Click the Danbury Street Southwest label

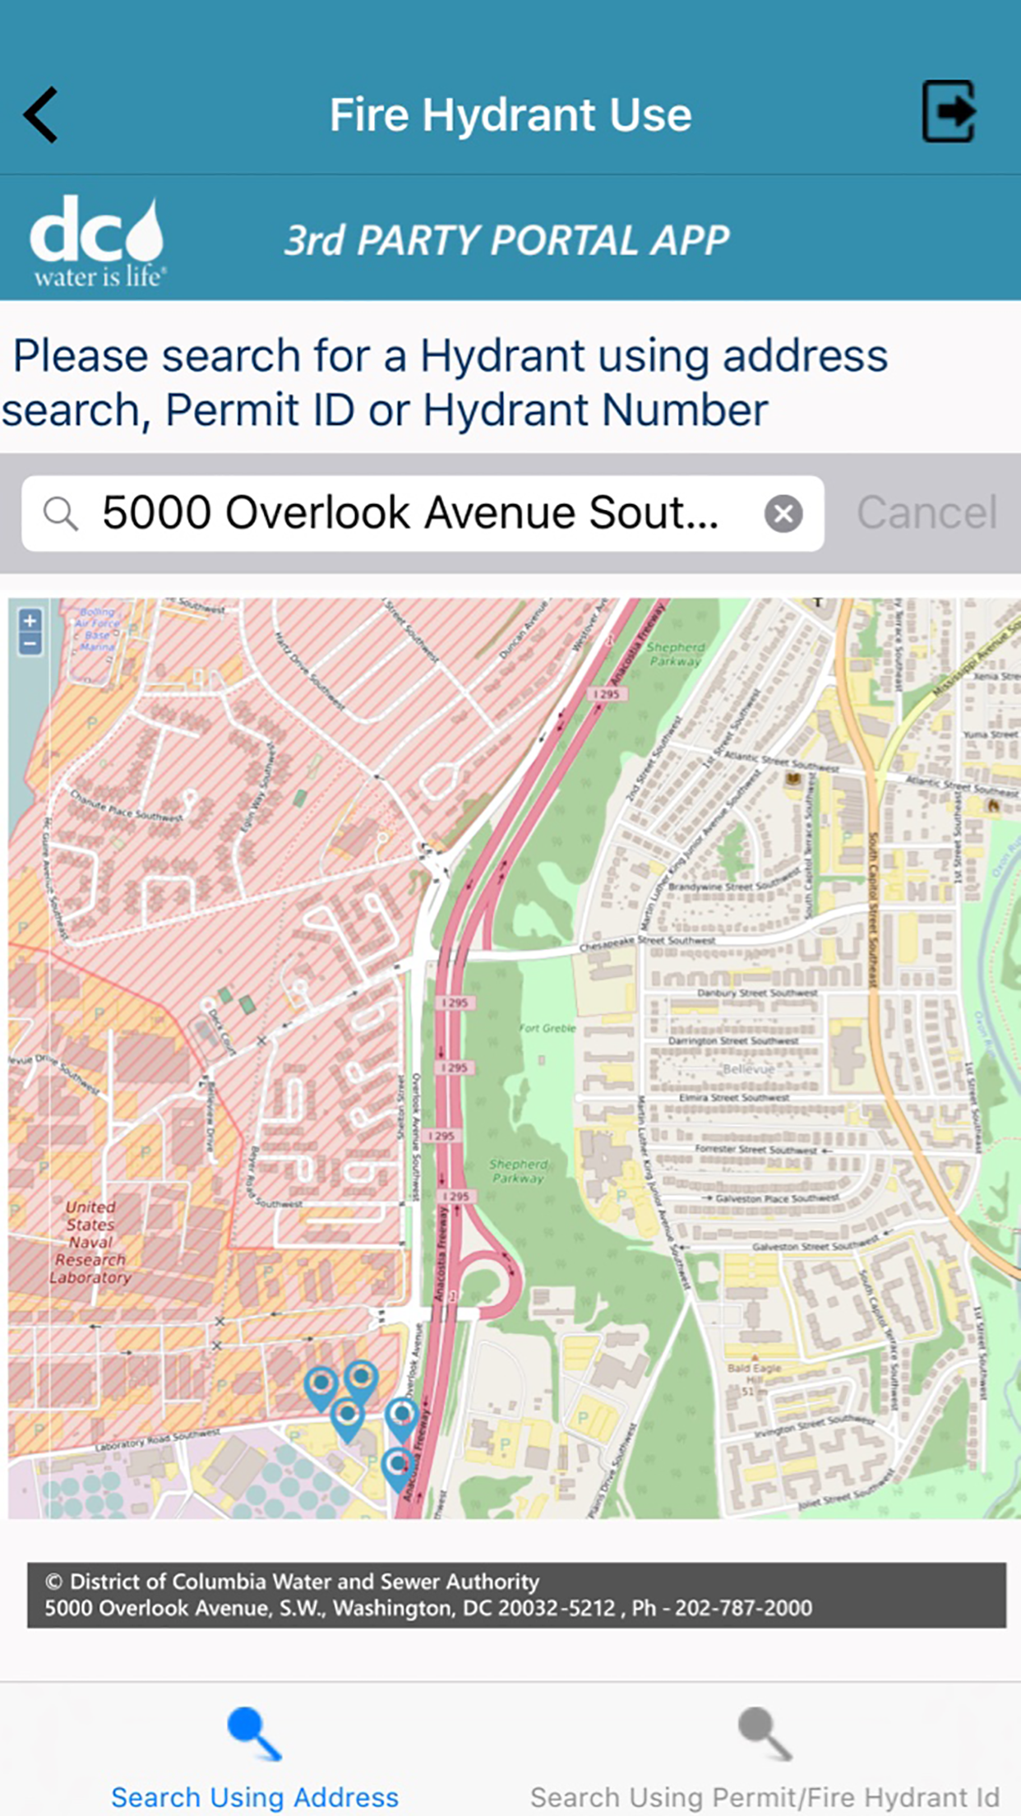click(757, 993)
